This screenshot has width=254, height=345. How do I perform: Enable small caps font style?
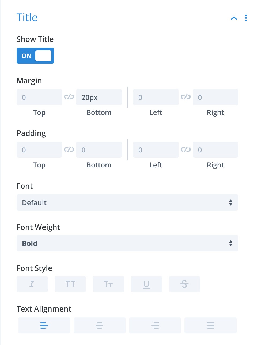pyautogui.click(x=108, y=284)
